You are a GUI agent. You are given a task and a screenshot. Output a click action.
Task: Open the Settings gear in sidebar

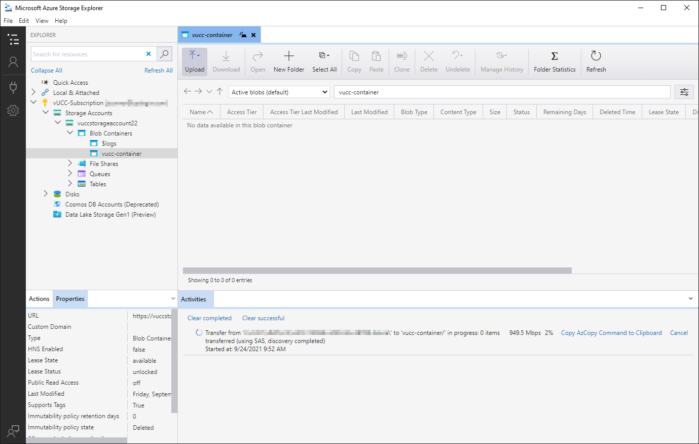pyautogui.click(x=13, y=111)
